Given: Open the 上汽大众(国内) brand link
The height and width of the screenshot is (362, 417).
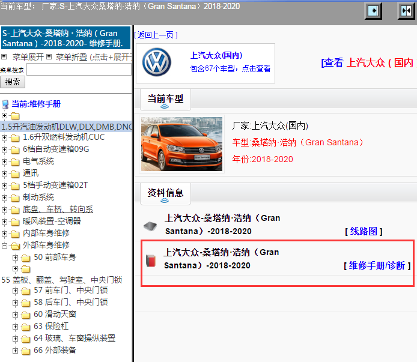Looking at the screenshot, I should [216, 55].
